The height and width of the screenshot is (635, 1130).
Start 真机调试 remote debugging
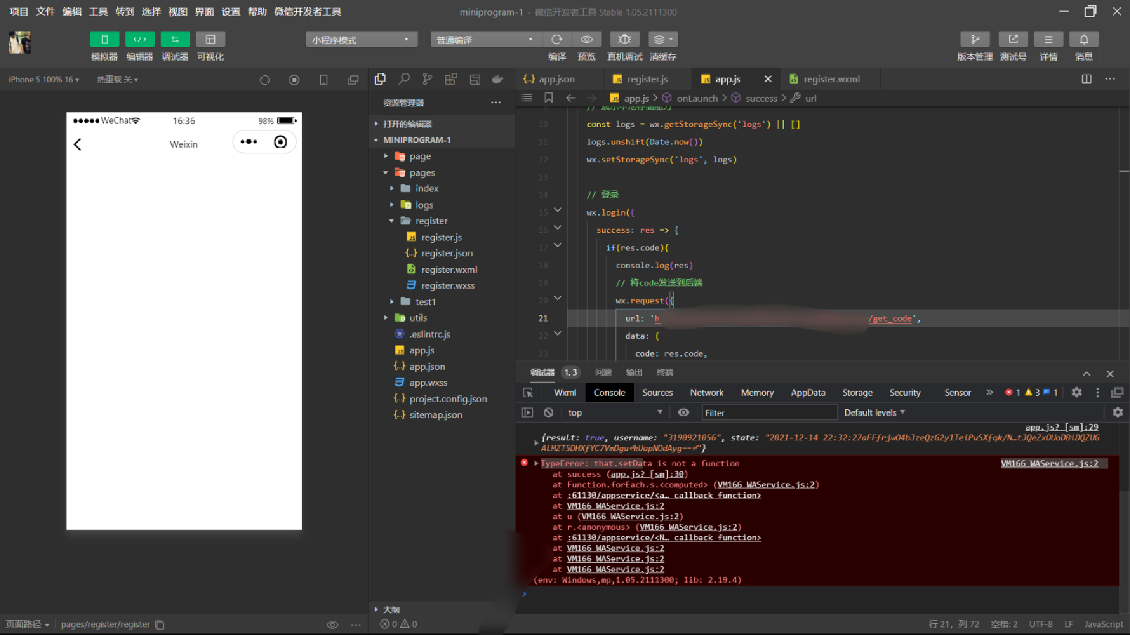[x=624, y=39]
